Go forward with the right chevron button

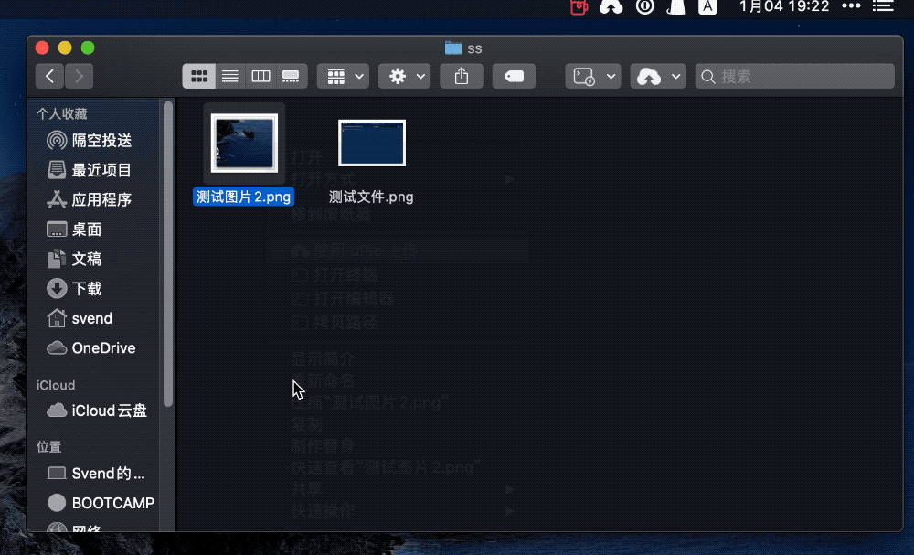(79, 77)
